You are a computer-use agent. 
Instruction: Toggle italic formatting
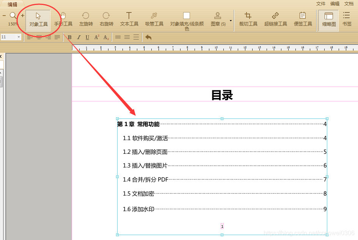pos(79,37)
